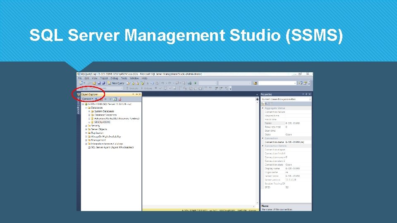The image size is (397, 223).
Task: Click the green Start arrow icon
Action: click(x=196, y=83)
